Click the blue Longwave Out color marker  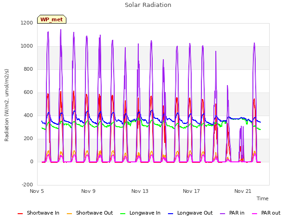(170, 214)
